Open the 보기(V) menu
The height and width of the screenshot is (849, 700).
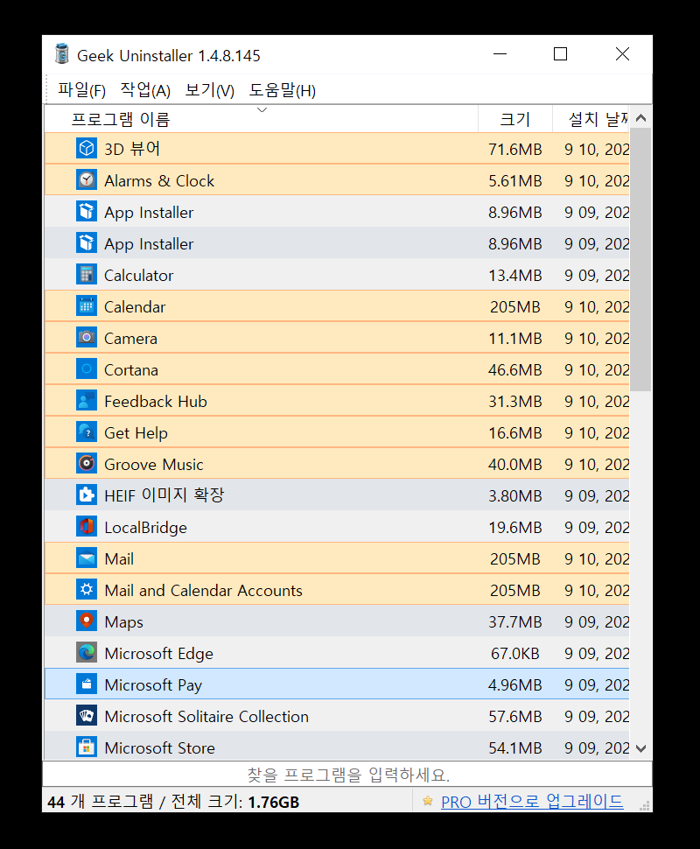(x=209, y=90)
